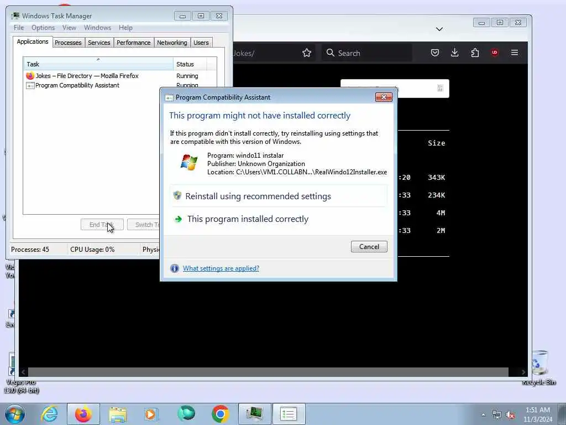566x425 pixels.
Task: Open Firefox Pocket save icon
Action: pos(435,53)
